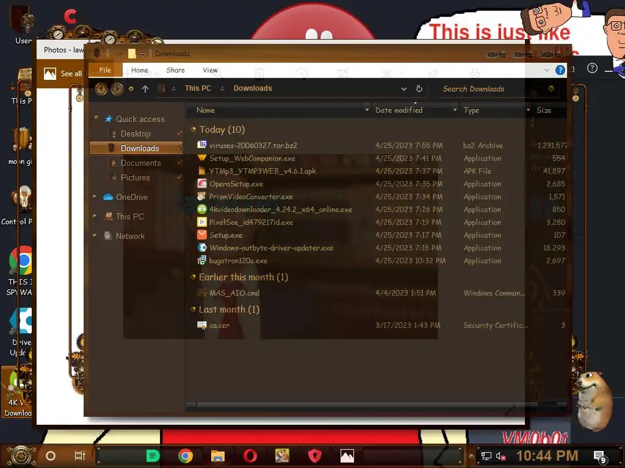Select Downloads in navigation pane

click(x=135, y=148)
